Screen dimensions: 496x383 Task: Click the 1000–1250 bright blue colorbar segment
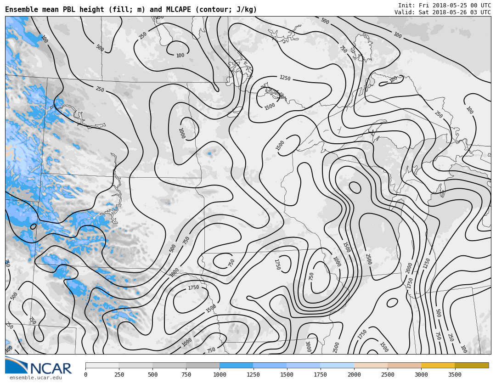(236, 365)
